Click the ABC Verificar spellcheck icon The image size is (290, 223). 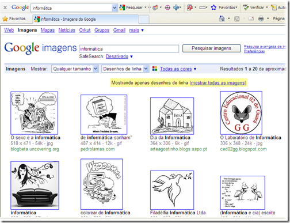coord(246,7)
